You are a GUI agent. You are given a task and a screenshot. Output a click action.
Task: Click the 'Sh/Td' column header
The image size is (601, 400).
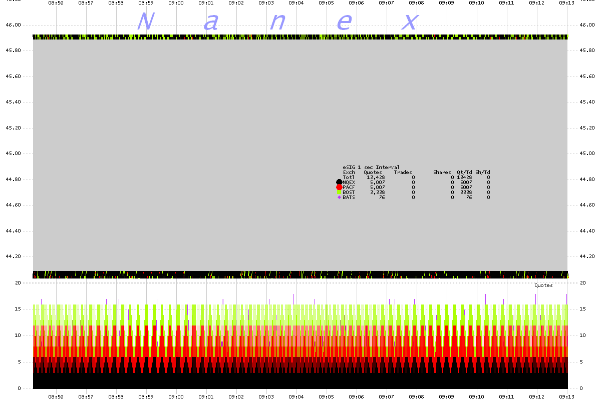click(x=483, y=172)
